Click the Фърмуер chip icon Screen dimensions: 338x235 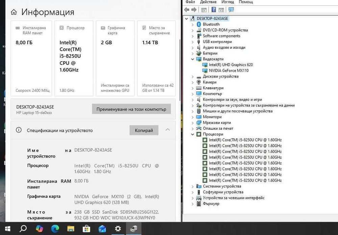click(199, 204)
